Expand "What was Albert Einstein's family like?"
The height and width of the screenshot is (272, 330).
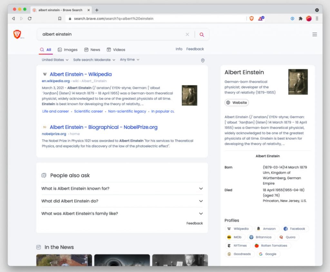(x=122, y=213)
